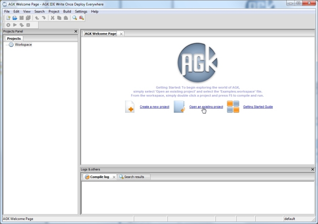Select the AGK Welcome Page tab
The image size is (318, 224).
click(101, 34)
